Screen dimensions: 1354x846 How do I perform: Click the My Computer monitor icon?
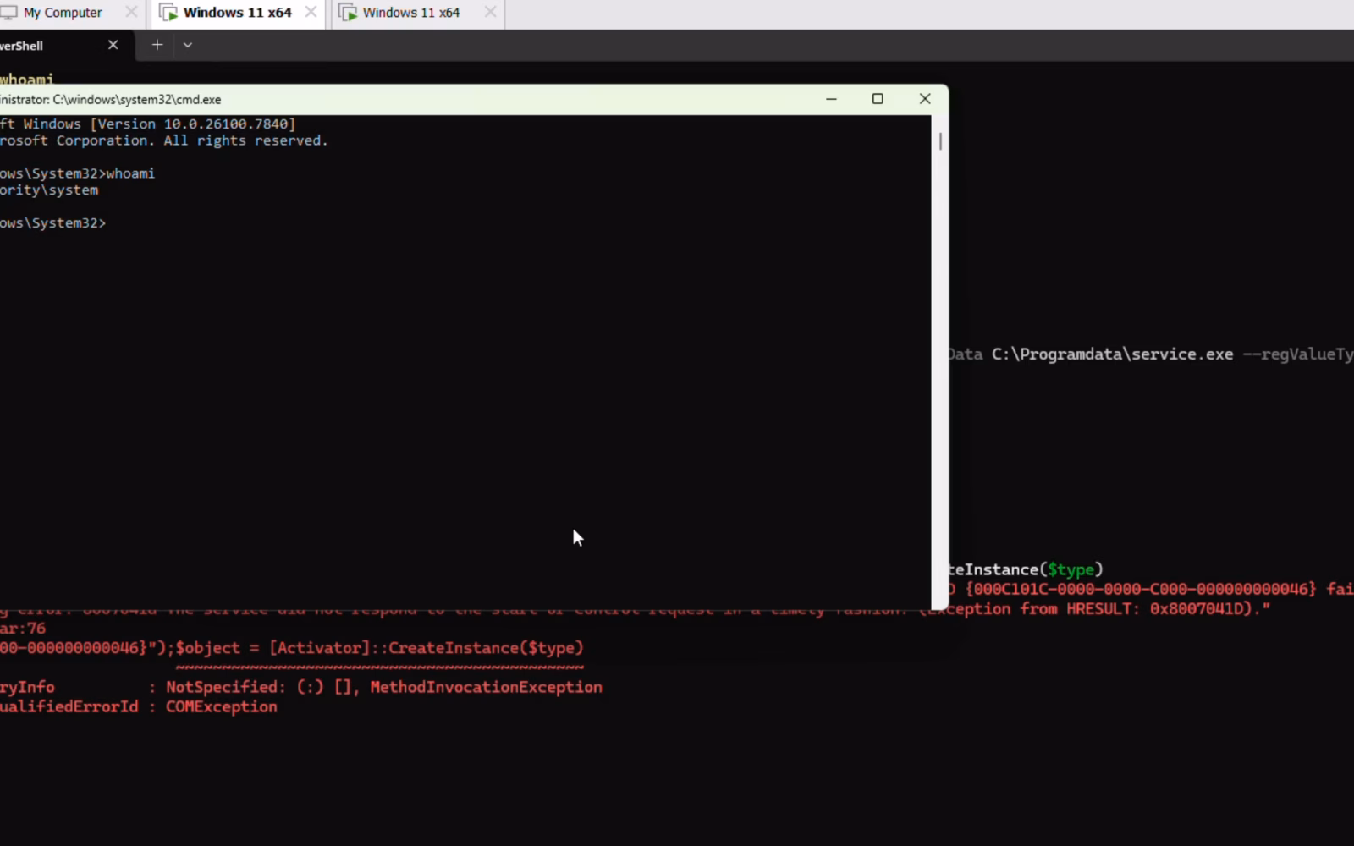(x=9, y=13)
